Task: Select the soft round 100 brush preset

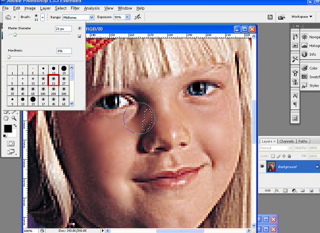Action: (x=43, y=91)
